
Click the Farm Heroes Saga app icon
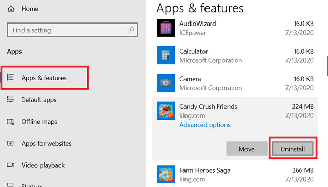pos(166,174)
